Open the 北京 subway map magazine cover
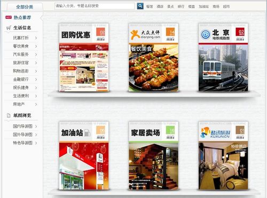 [223, 57]
